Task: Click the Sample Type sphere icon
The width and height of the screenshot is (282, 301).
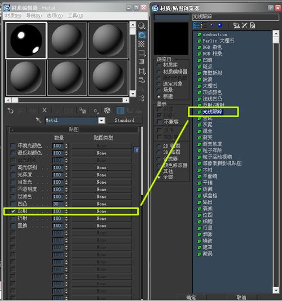Action: point(142,26)
